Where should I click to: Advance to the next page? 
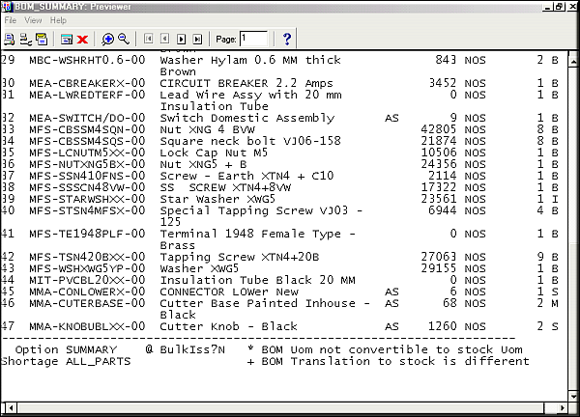click(181, 39)
